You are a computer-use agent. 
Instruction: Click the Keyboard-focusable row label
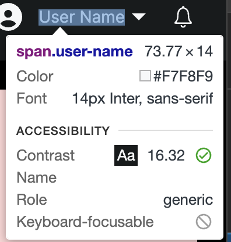85,222
